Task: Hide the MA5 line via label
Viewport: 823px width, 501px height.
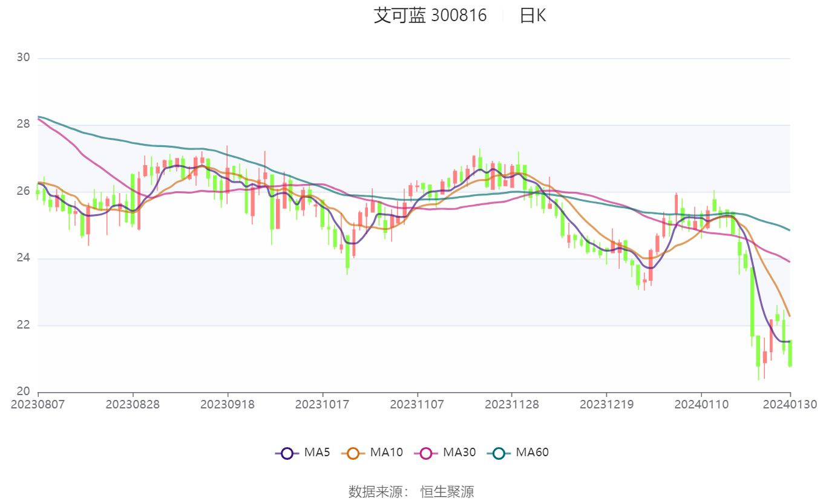Action: (317, 452)
